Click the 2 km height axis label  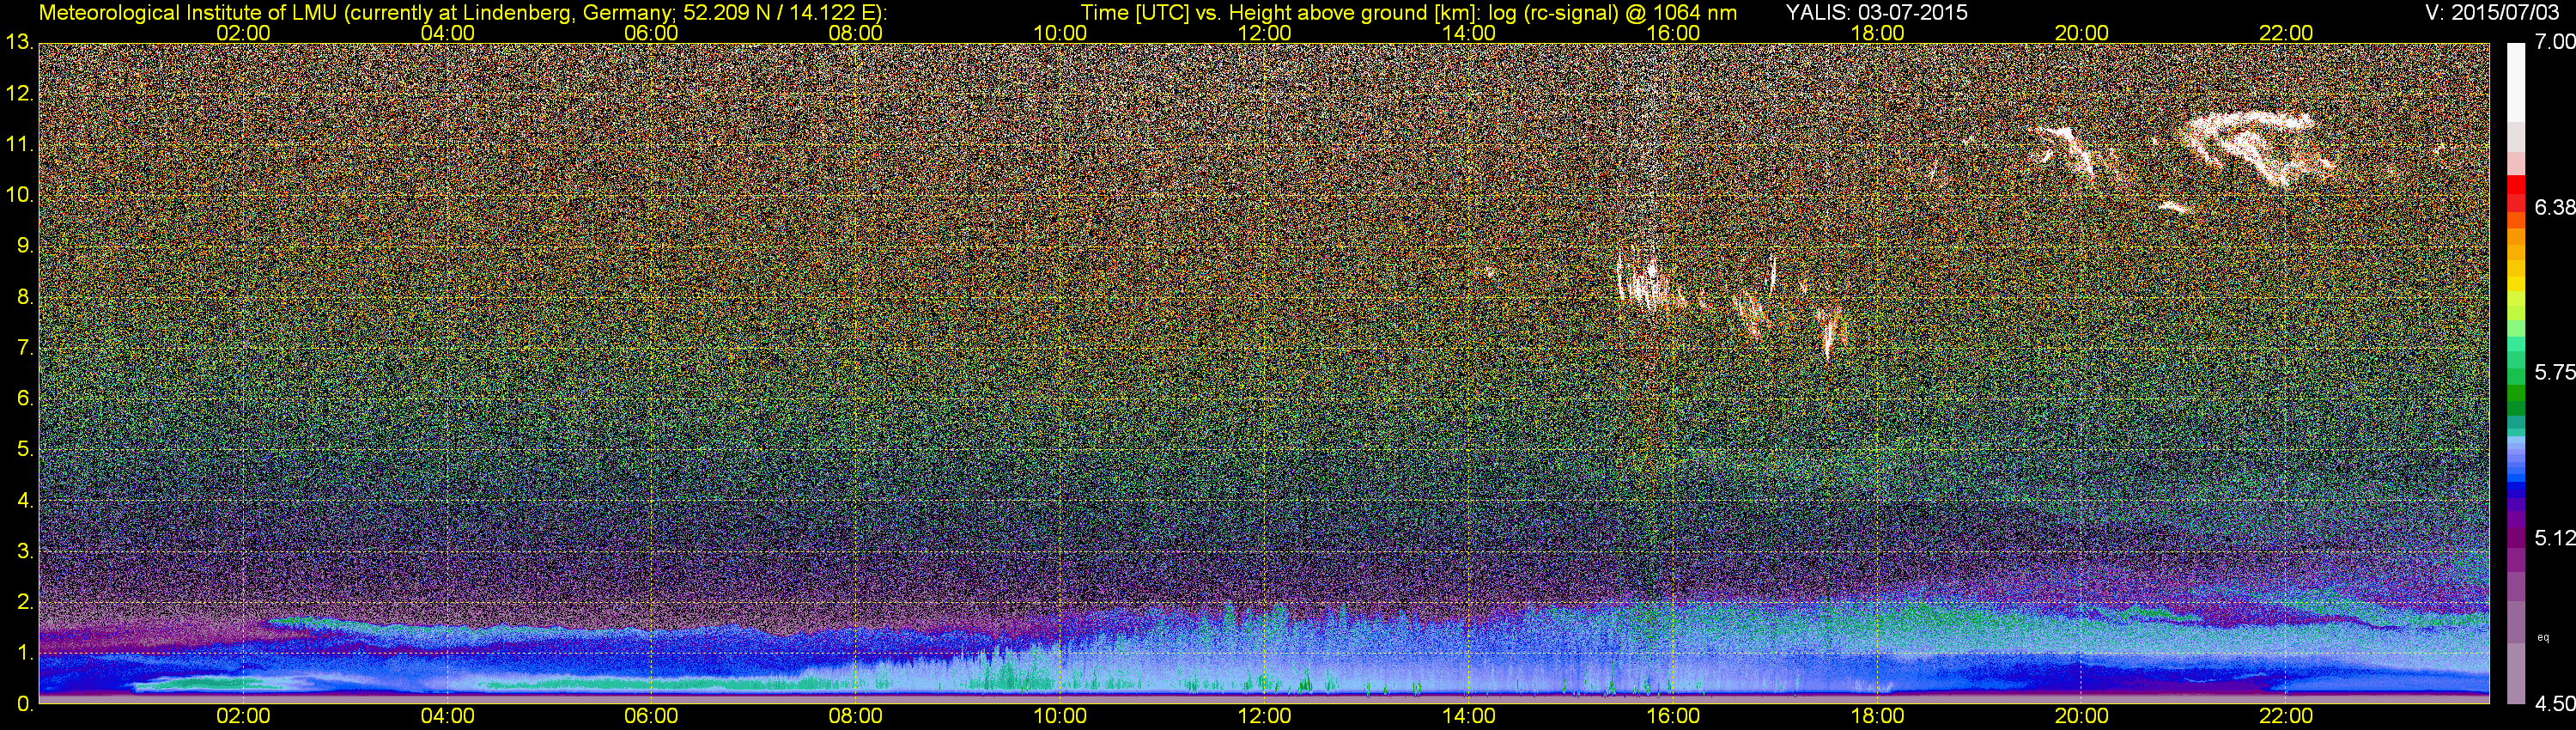(x=24, y=602)
